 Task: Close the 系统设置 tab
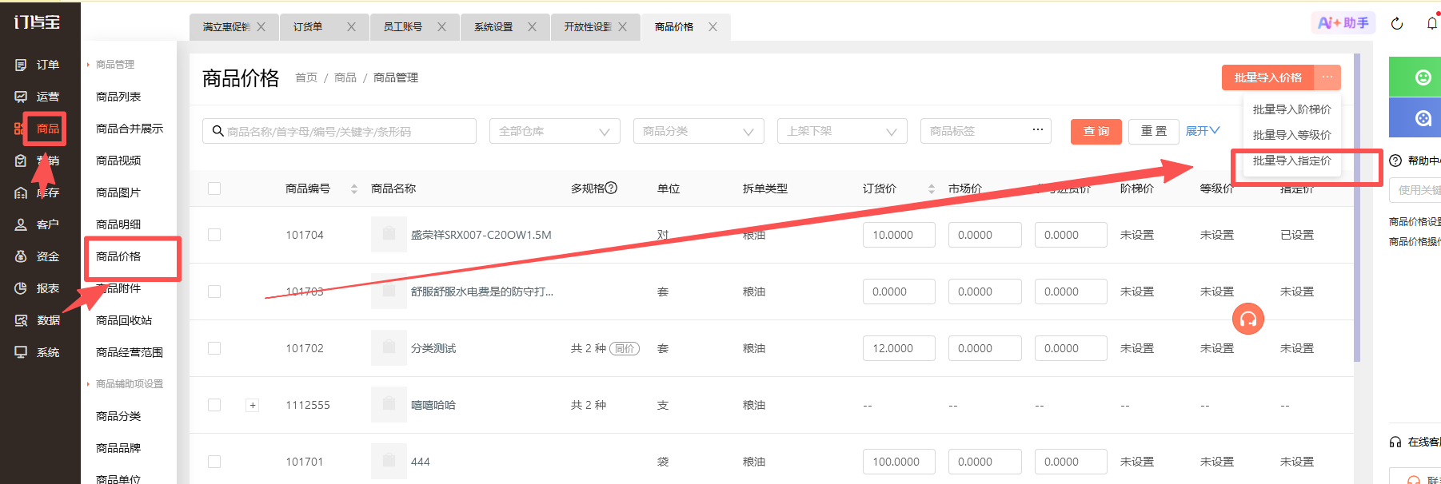pos(532,27)
